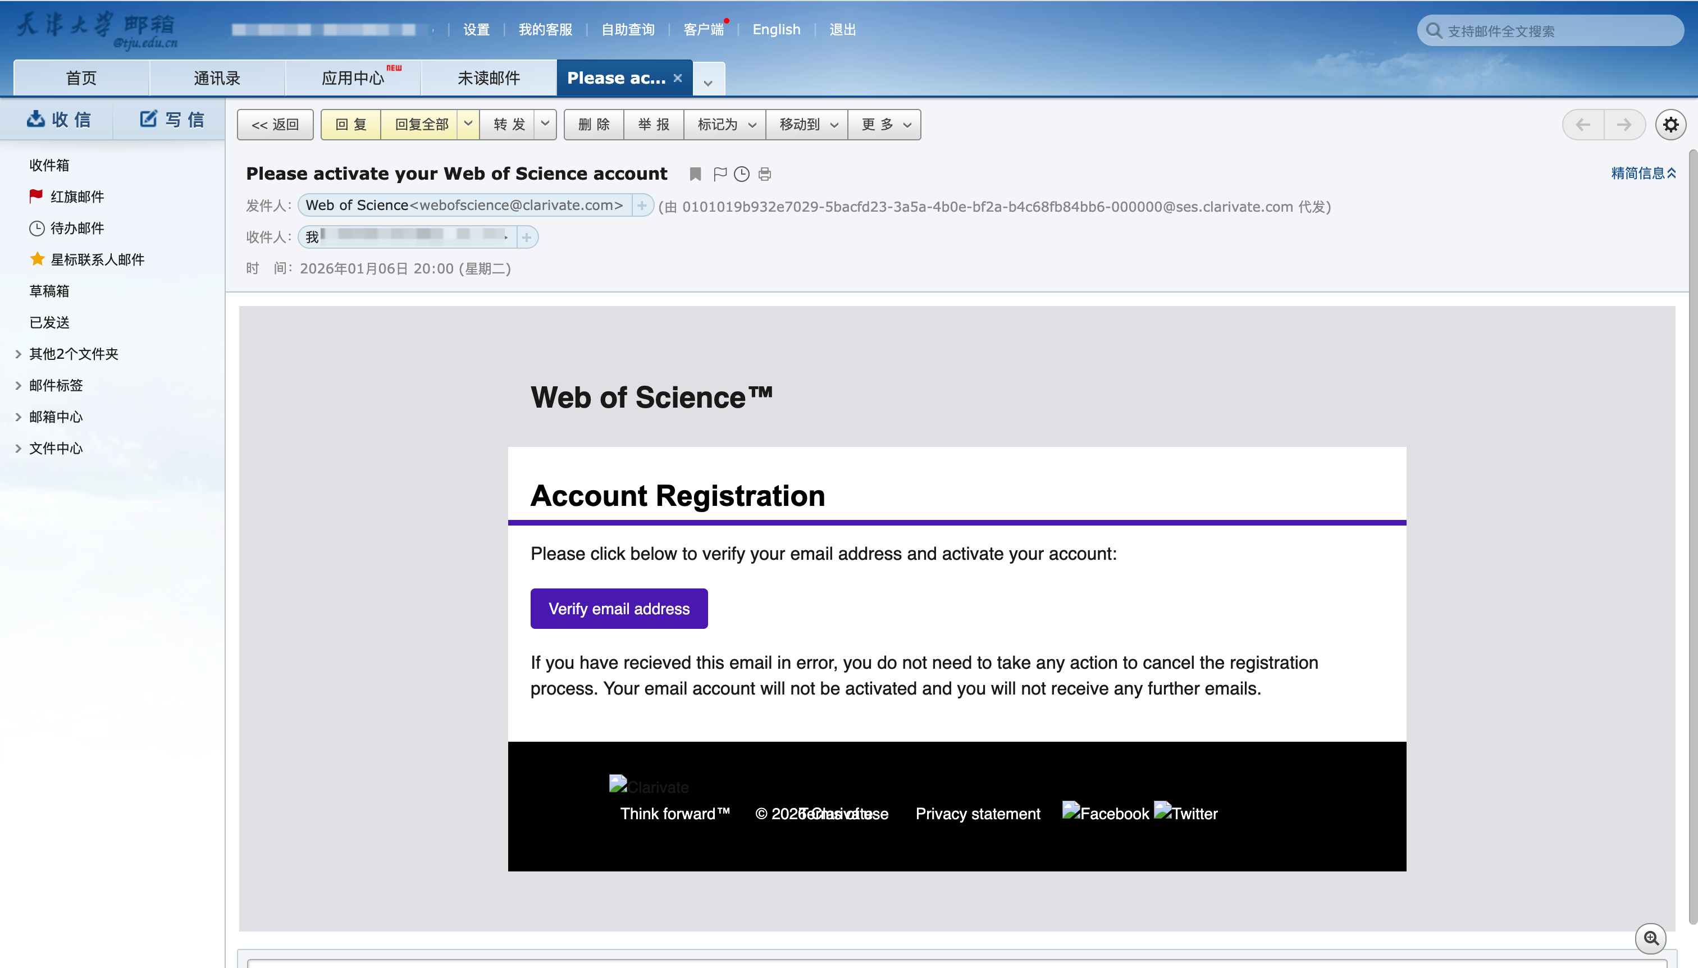
Task: Click the clock to-do reminder icon
Action: pyautogui.click(x=741, y=174)
